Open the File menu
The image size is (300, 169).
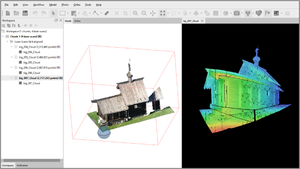pos(7,5)
